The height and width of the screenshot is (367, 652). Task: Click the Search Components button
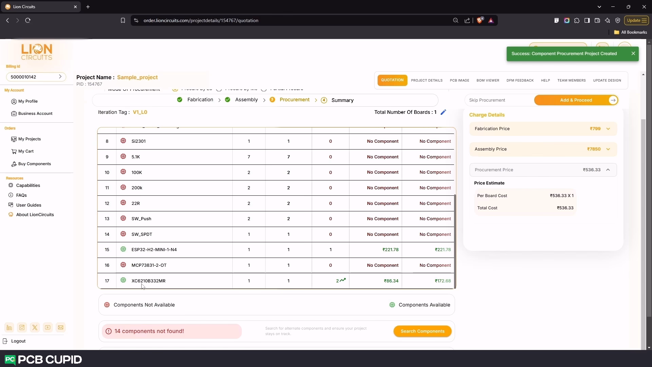pos(422,331)
